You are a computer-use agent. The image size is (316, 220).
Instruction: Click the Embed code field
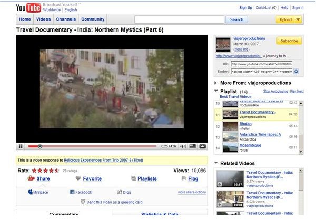tap(261, 72)
